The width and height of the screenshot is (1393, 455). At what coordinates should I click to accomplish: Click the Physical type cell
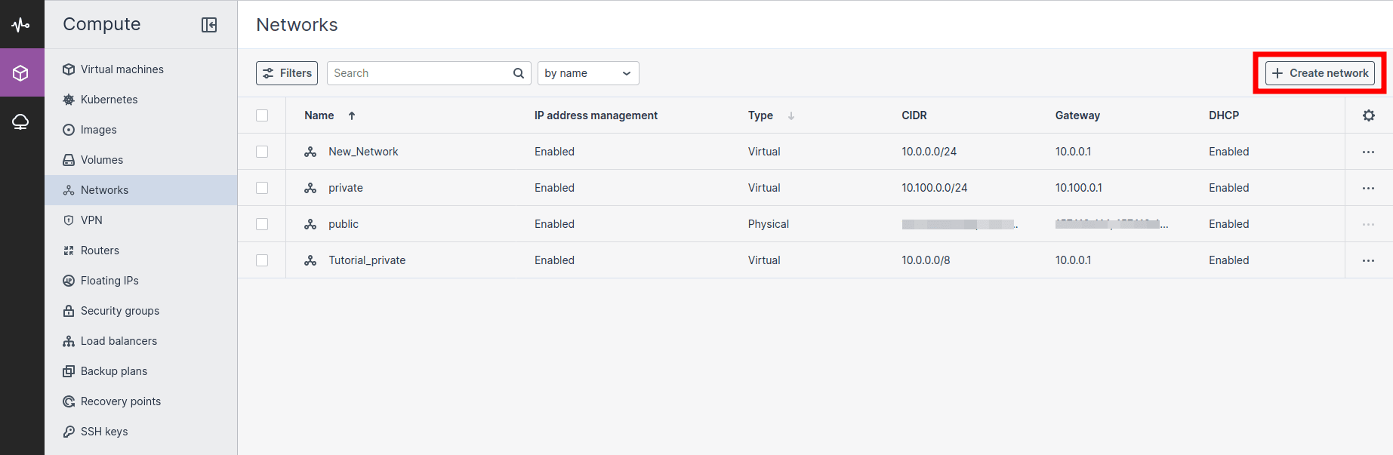pos(769,224)
